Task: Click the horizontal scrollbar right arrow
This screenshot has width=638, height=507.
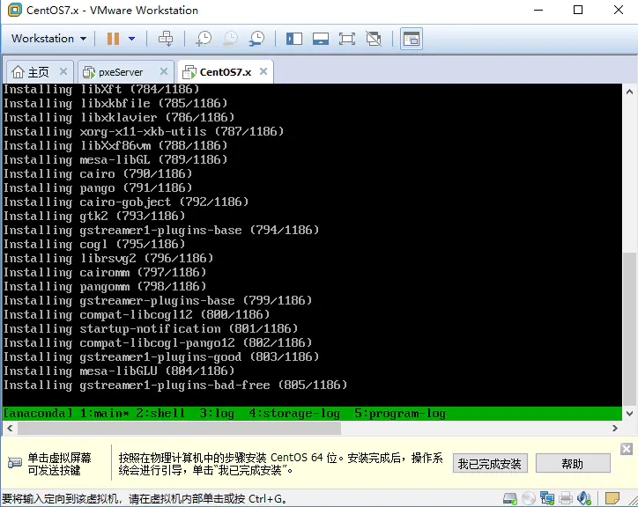Action: (x=615, y=428)
